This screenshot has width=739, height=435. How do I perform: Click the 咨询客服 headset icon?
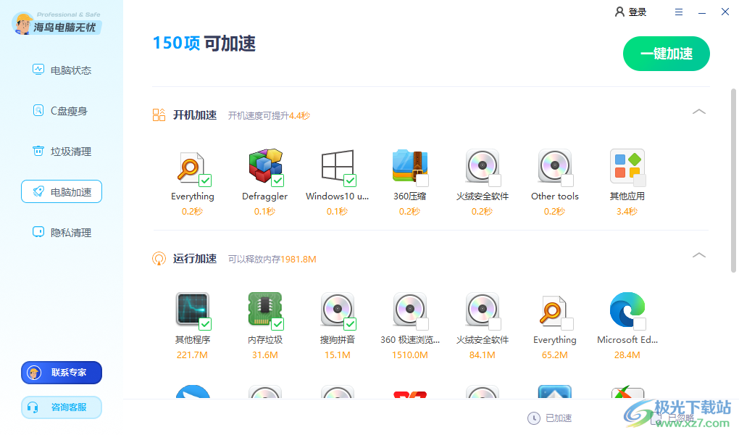tap(61, 407)
